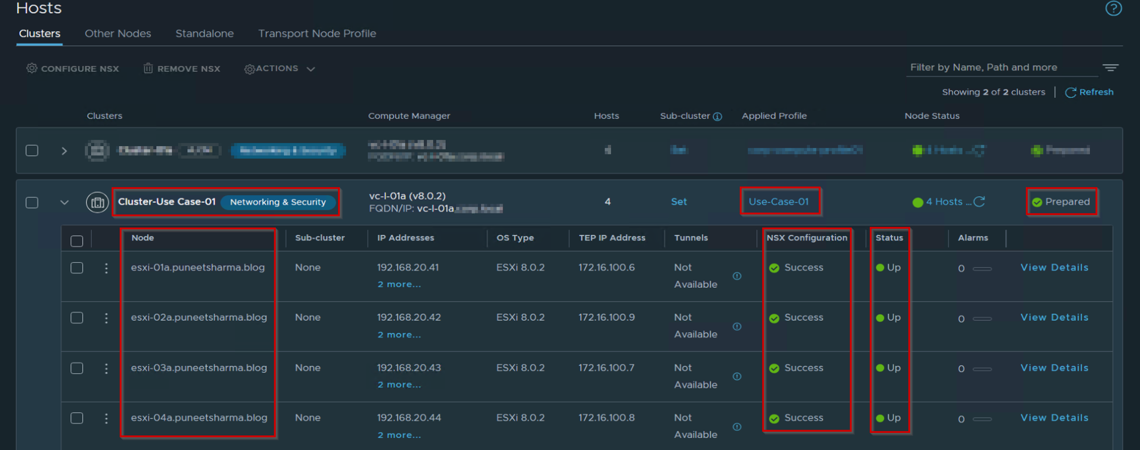Open three-dot menu for esxi-01a node
1140x450 pixels.
coord(106,268)
